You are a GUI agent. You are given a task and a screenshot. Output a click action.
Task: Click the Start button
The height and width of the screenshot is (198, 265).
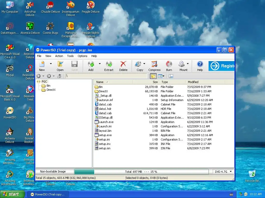tap(12, 194)
